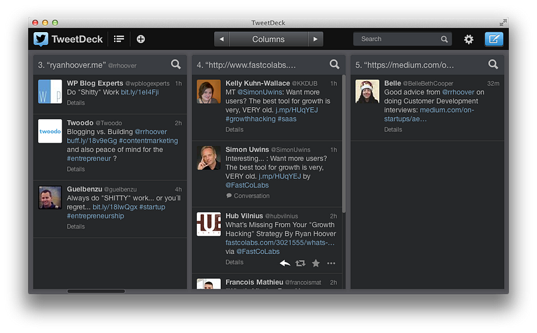Show Details for Kelly Kuhn-Wallace tweet
This screenshot has height=333, width=537.
[x=234, y=129]
